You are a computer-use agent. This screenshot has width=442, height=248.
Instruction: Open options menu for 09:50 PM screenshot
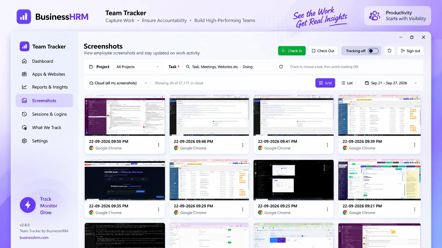tap(159, 145)
